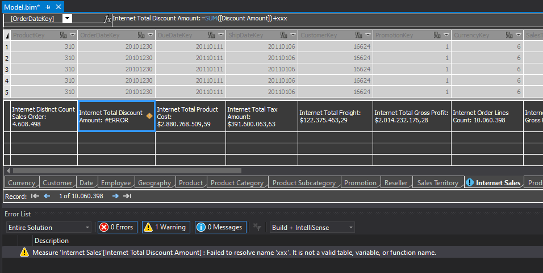Select the Internet Order Lines Count measure
This screenshot has width=543, height=273.
click(487, 116)
